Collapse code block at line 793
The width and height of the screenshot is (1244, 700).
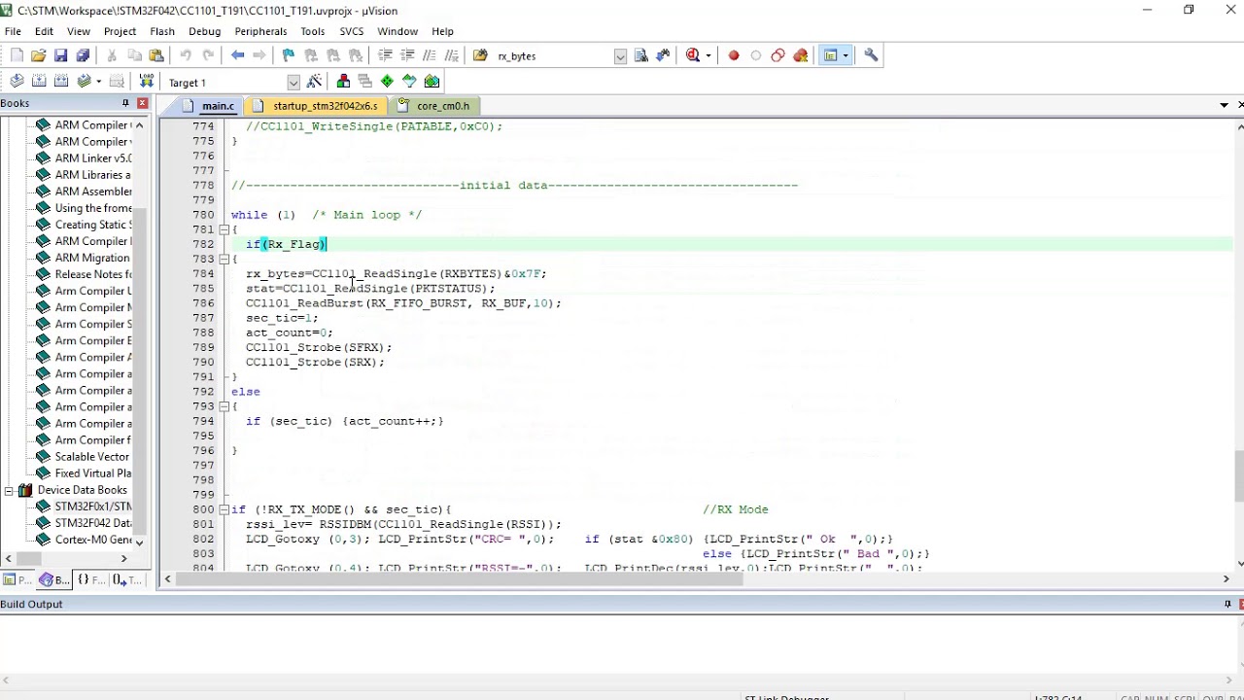tap(224, 406)
